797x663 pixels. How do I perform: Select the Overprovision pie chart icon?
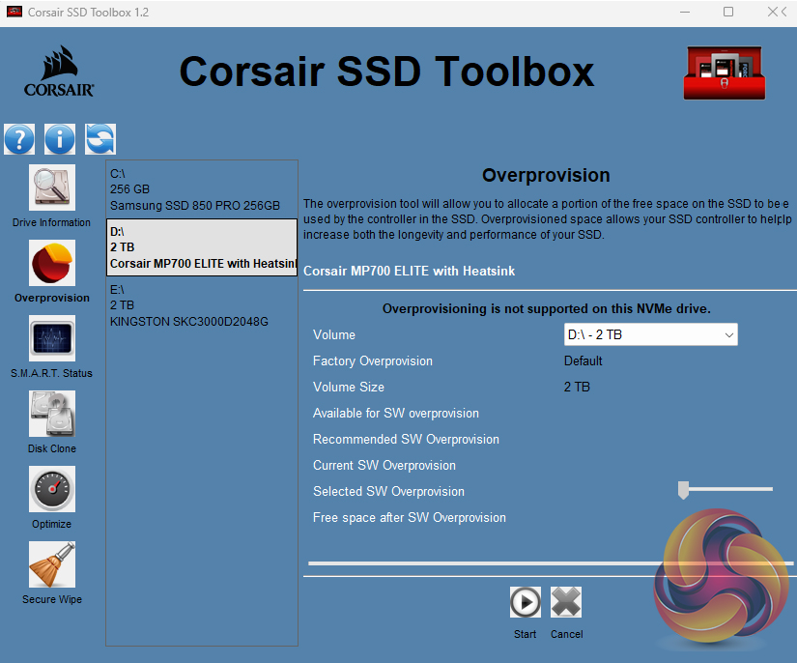[52, 264]
